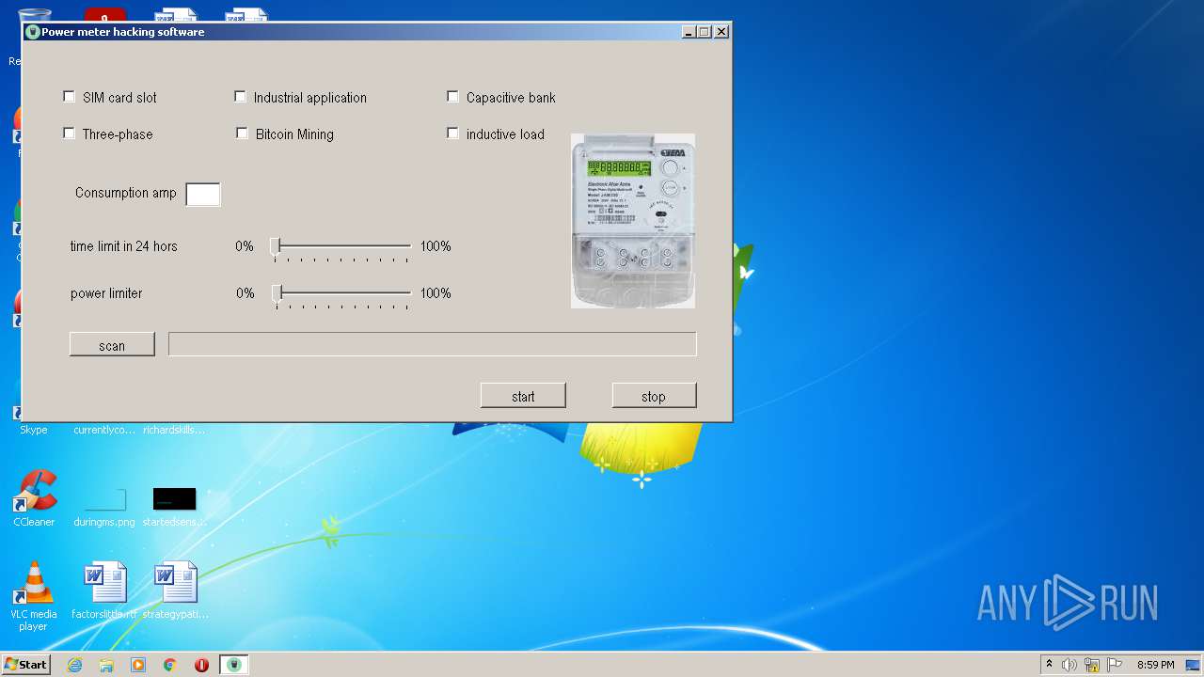
Task: Click the richardskills desktop file label
Action: (x=174, y=430)
